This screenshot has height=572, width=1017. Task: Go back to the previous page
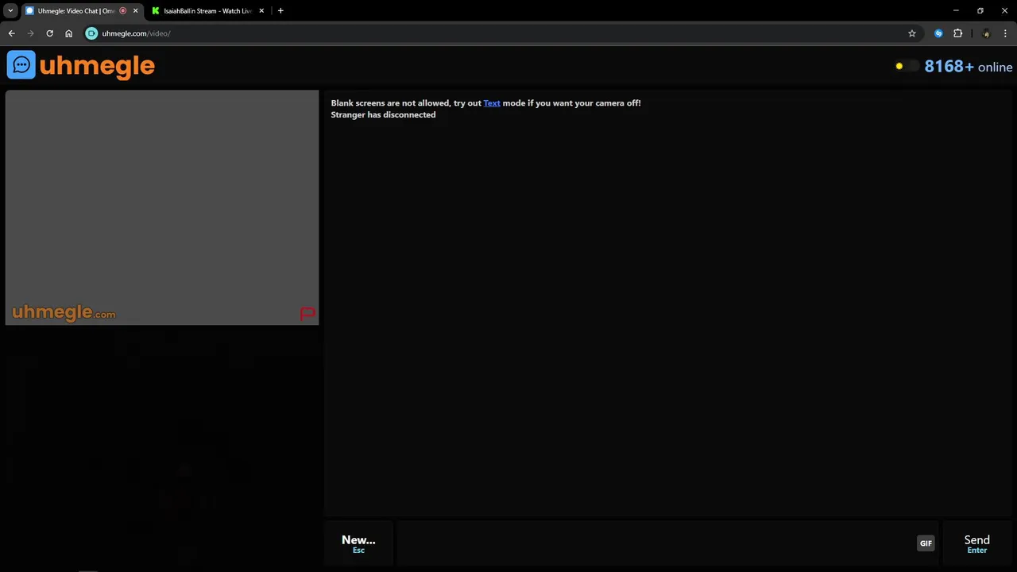pyautogui.click(x=11, y=33)
